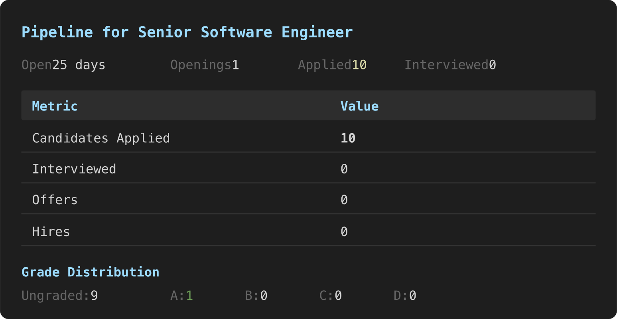Click the Value column header
Image resolution: width=617 pixels, height=319 pixels.
[x=359, y=106]
